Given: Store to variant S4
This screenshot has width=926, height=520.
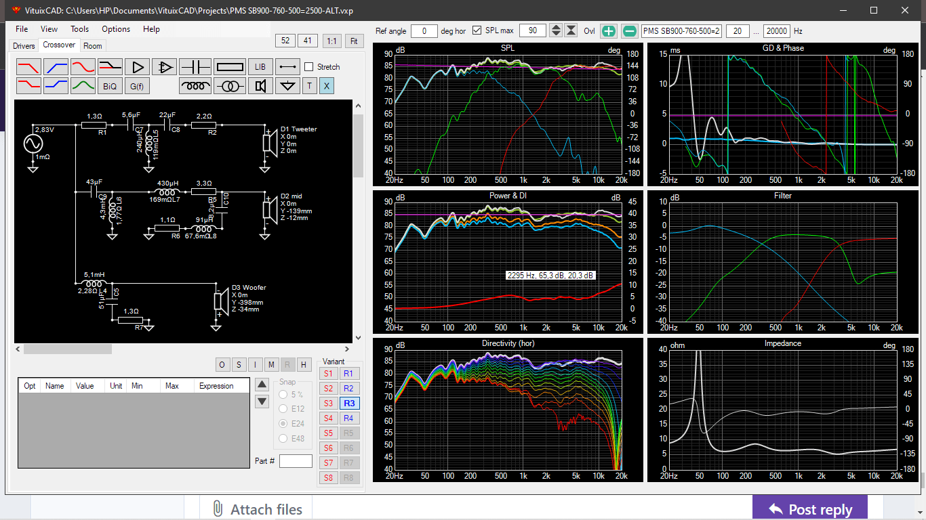Looking at the screenshot, I should click(x=328, y=418).
